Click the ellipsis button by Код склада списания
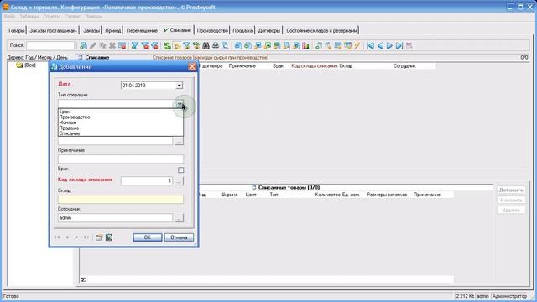This screenshot has height=302, width=537. pyautogui.click(x=179, y=181)
